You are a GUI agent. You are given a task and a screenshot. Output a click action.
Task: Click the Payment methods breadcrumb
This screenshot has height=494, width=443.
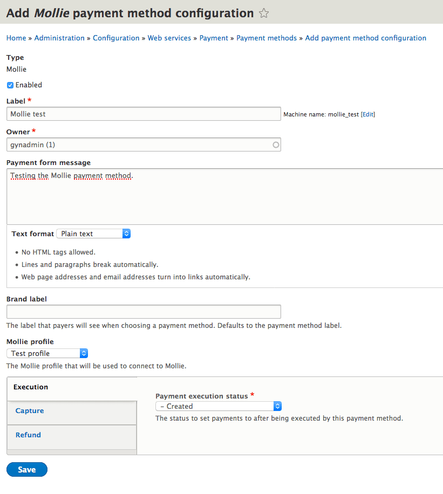click(267, 38)
